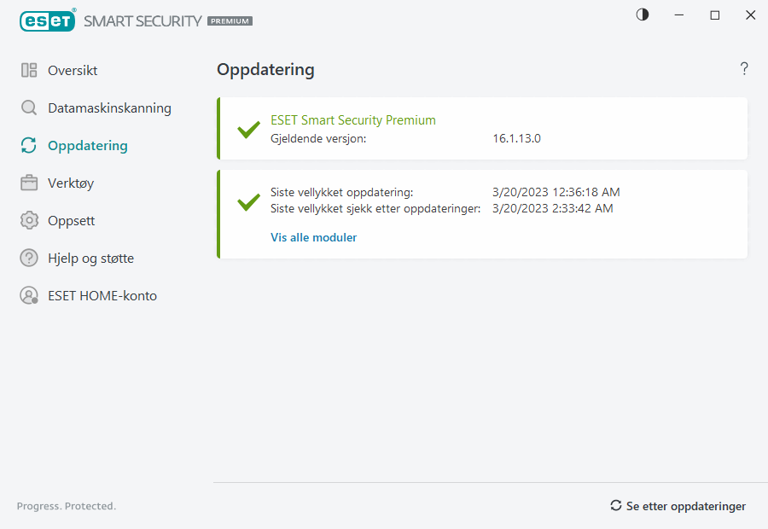768x529 pixels.
Task: Click Vis alle moduler link
Action: (x=313, y=238)
